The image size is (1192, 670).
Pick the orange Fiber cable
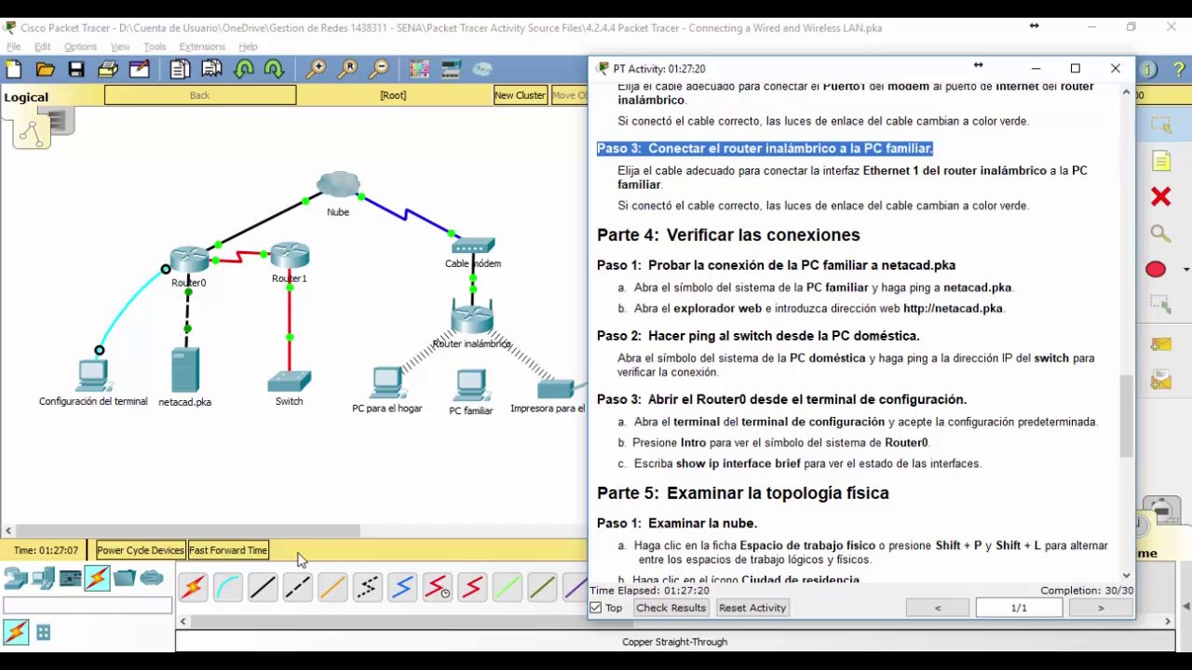click(x=332, y=587)
